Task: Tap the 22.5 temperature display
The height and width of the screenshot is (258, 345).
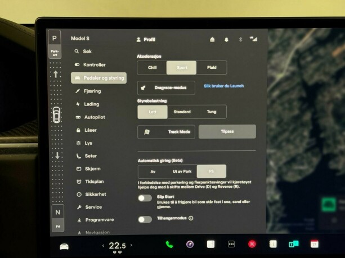Action: 117,246
